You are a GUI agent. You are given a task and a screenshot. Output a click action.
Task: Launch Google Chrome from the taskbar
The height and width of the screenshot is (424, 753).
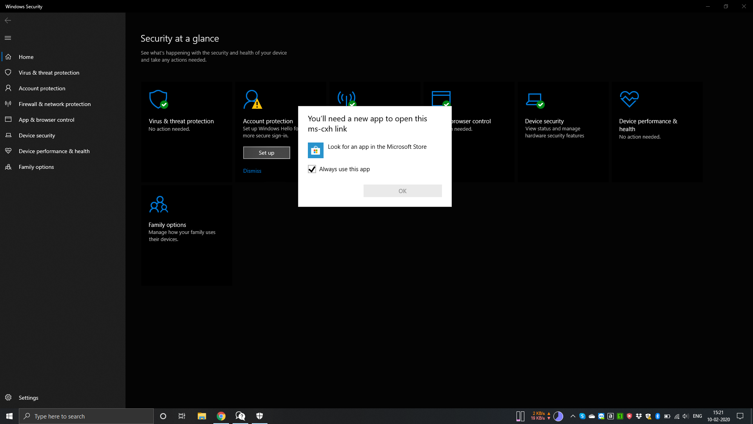[x=221, y=416]
